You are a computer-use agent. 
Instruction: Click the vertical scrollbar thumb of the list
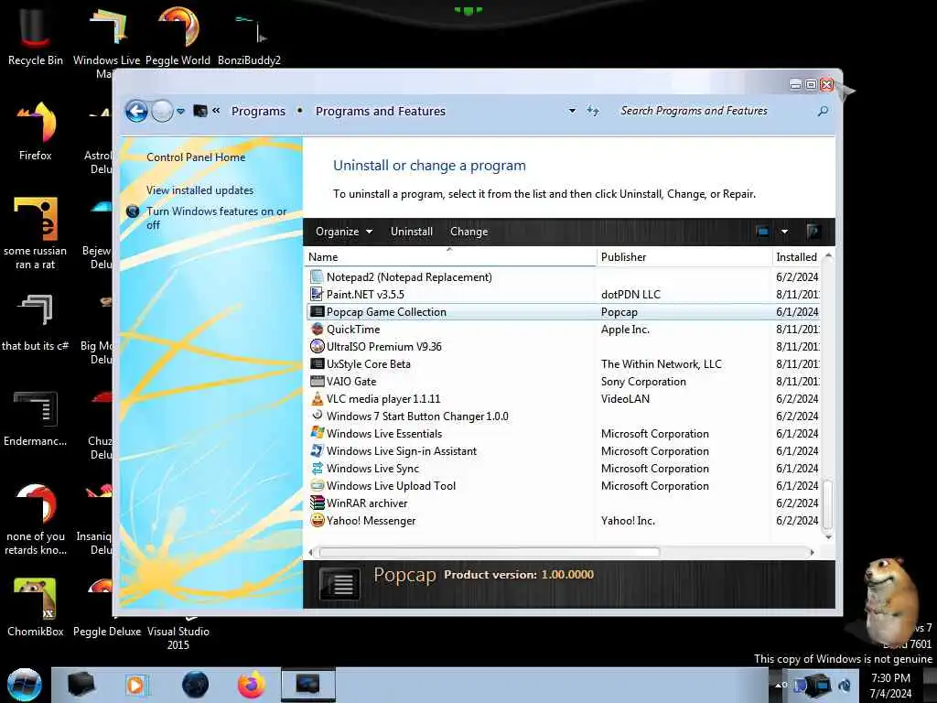(x=827, y=503)
